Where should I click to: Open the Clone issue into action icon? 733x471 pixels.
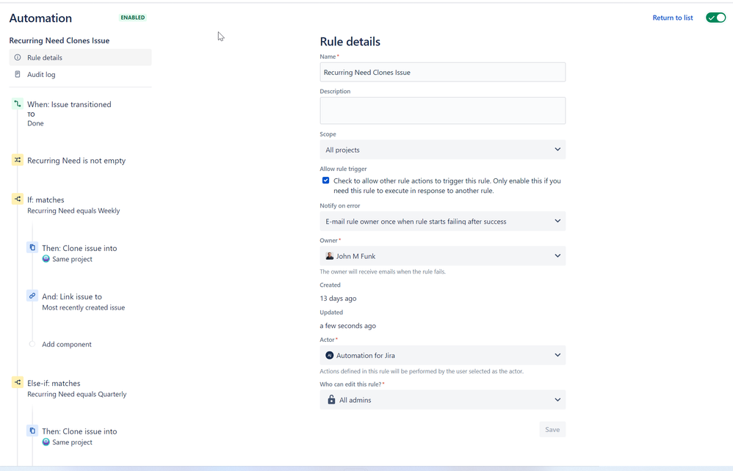tap(30, 247)
